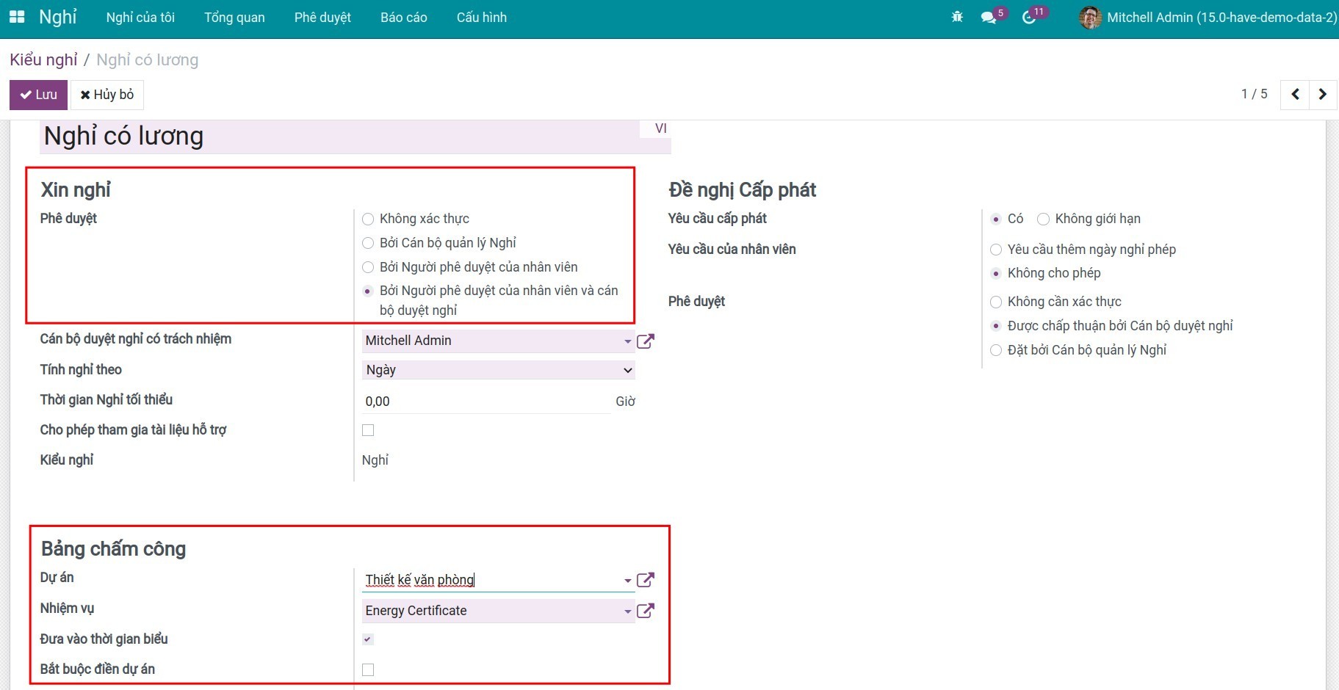Select 'Không giới hạn' allocation option
The image size is (1339, 690).
[1043, 219]
